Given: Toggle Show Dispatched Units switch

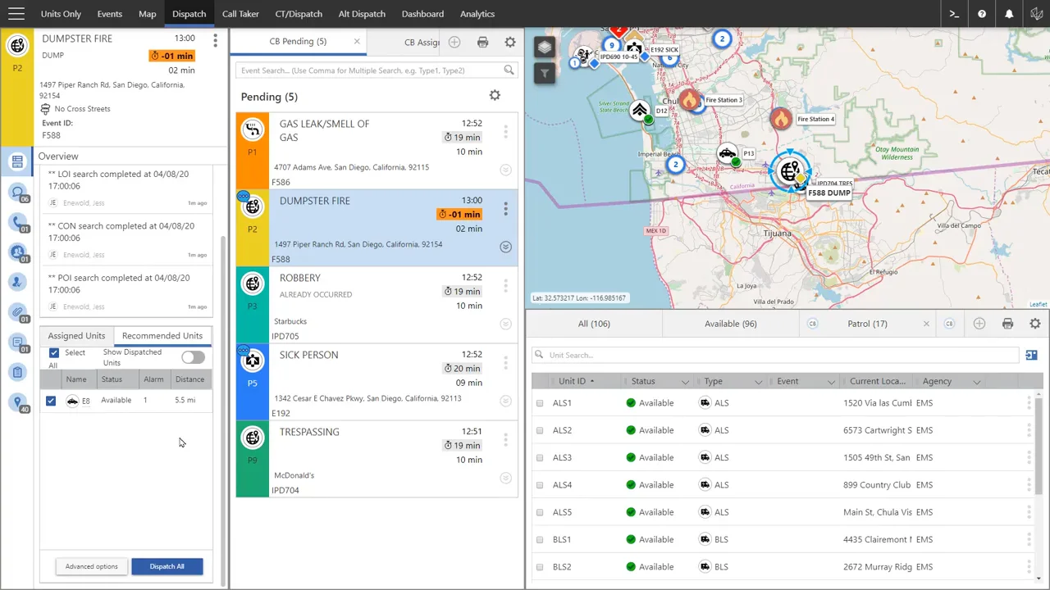Looking at the screenshot, I should click(x=193, y=357).
